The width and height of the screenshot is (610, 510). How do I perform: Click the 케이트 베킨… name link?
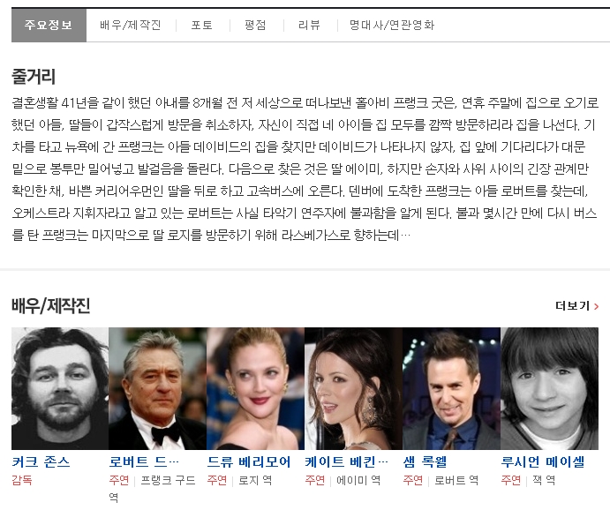(347, 461)
